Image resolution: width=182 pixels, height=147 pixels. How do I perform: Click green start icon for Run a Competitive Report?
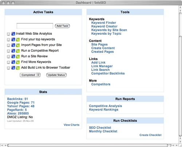pos(18,51)
